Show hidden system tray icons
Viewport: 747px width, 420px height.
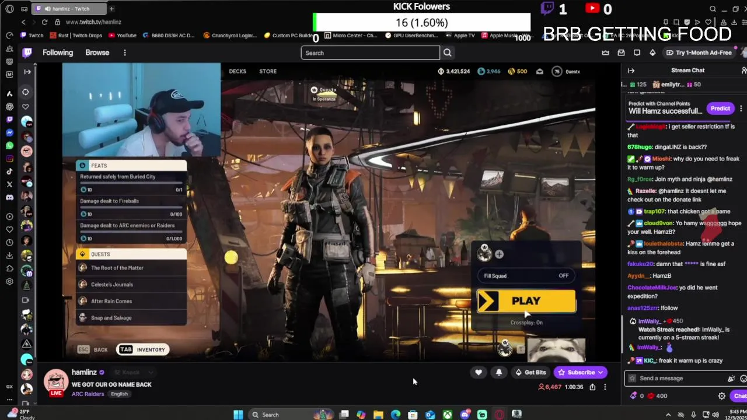[668, 415]
